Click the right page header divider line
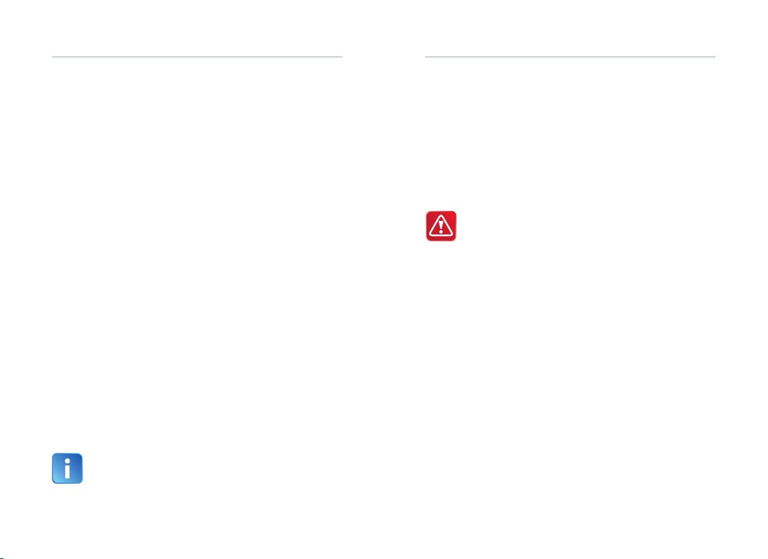The image size is (768, 559). tap(570, 57)
